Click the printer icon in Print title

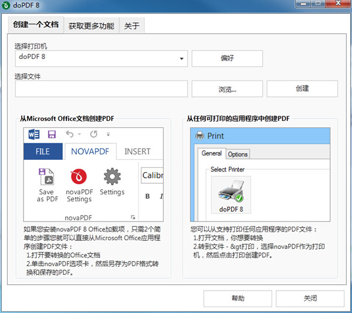point(199,136)
